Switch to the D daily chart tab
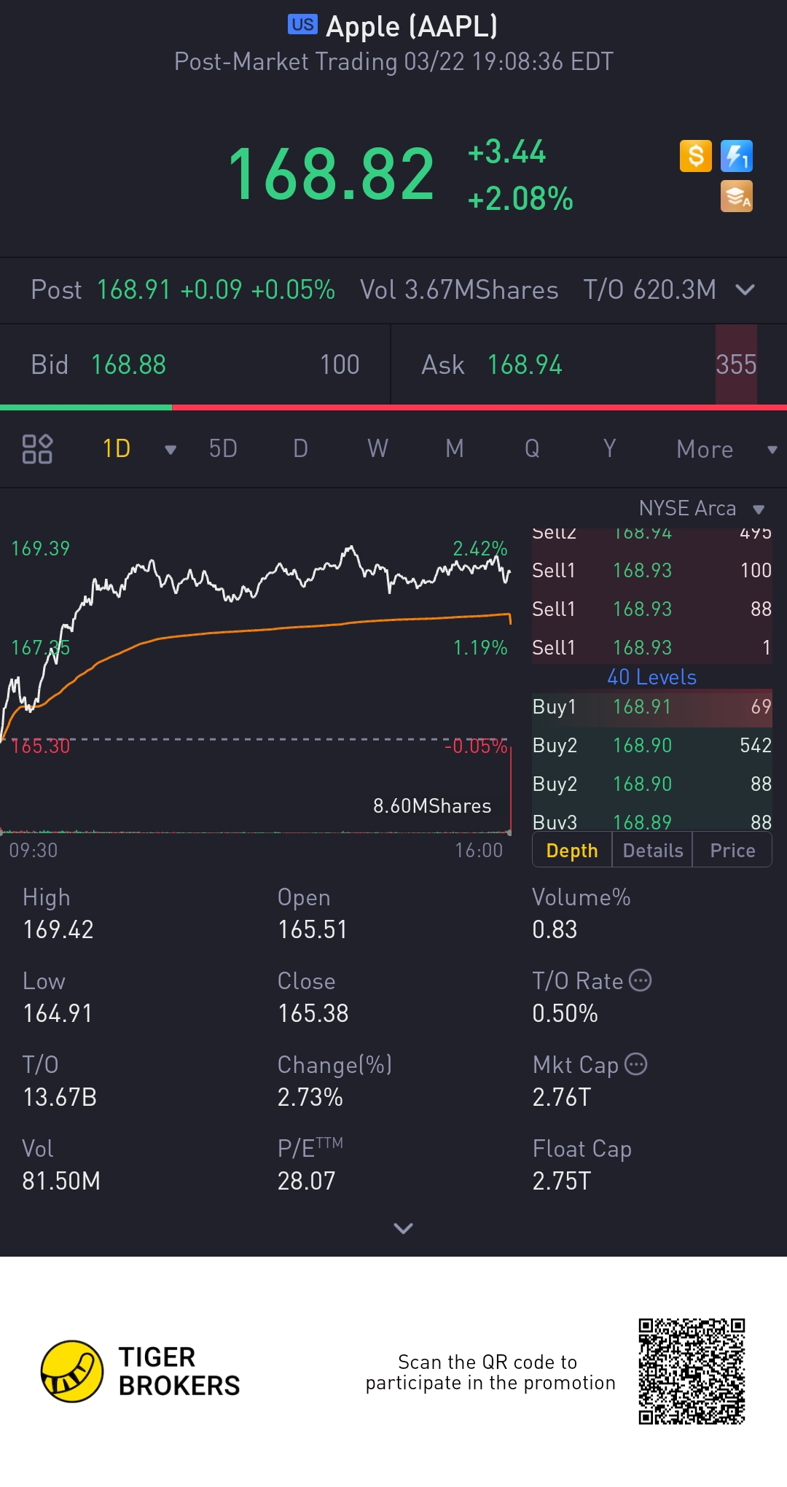This screenshot has height=1487, width=787. (300, 449)
